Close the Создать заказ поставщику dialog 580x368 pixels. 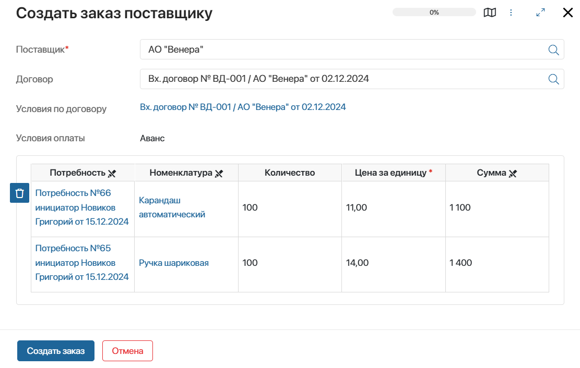coord(568,13)
